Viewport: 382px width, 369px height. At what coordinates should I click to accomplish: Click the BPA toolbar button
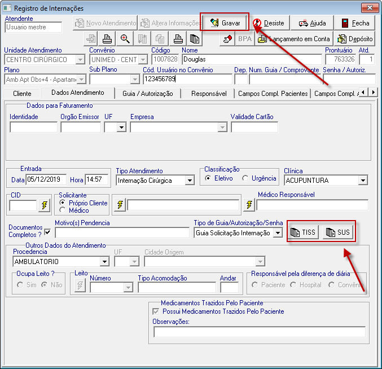[245, 39]
